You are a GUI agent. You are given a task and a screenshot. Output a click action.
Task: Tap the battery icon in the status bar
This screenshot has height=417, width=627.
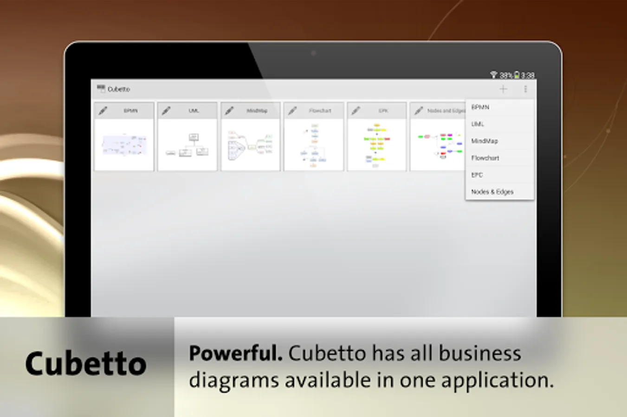(517, 75)
